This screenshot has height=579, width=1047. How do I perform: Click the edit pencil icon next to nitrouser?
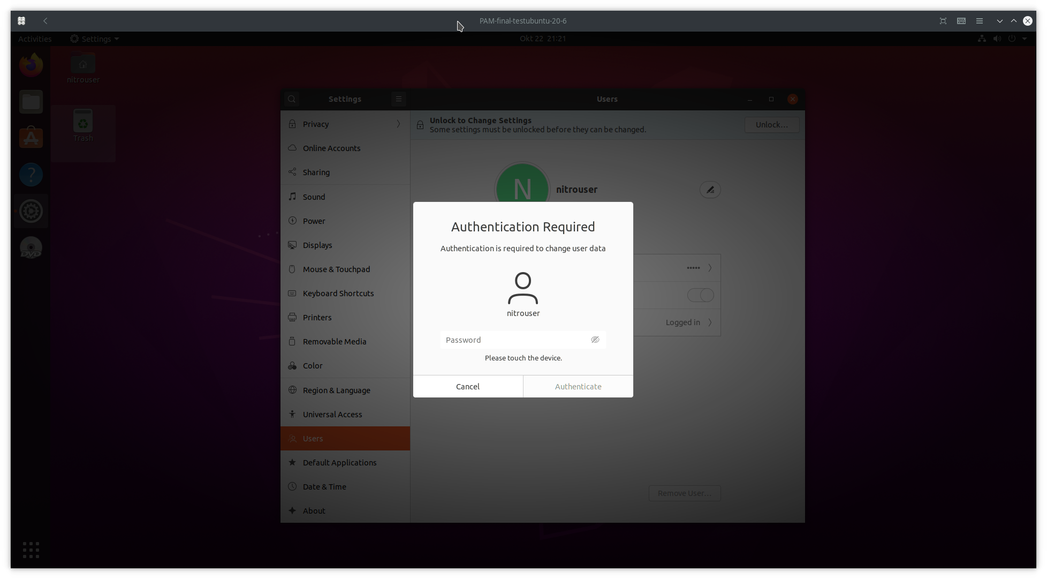tap(710, 190)
